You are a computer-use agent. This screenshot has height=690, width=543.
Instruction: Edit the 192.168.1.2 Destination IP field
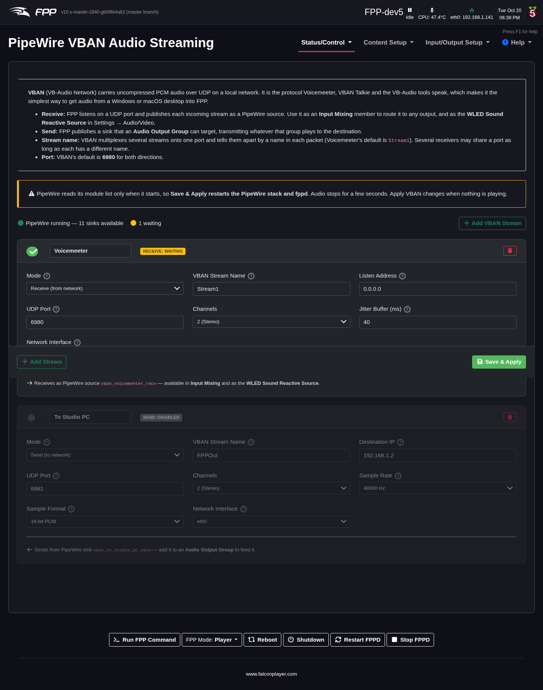coord(438,455)
